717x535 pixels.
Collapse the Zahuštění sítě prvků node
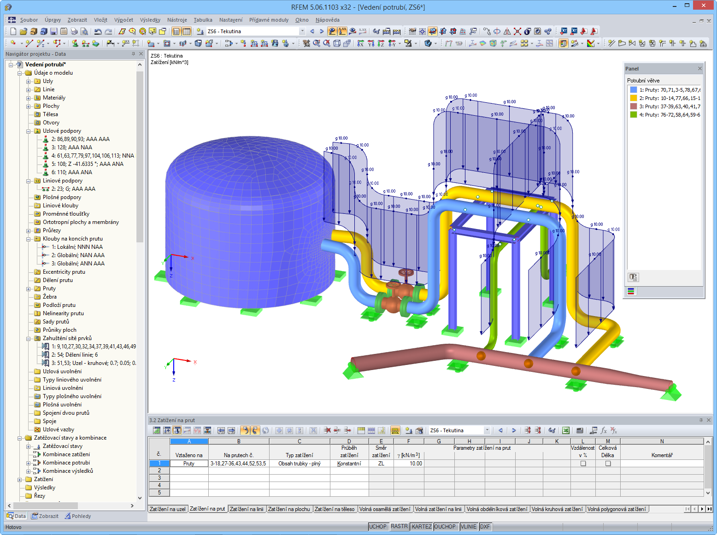(x=29, y=338)
